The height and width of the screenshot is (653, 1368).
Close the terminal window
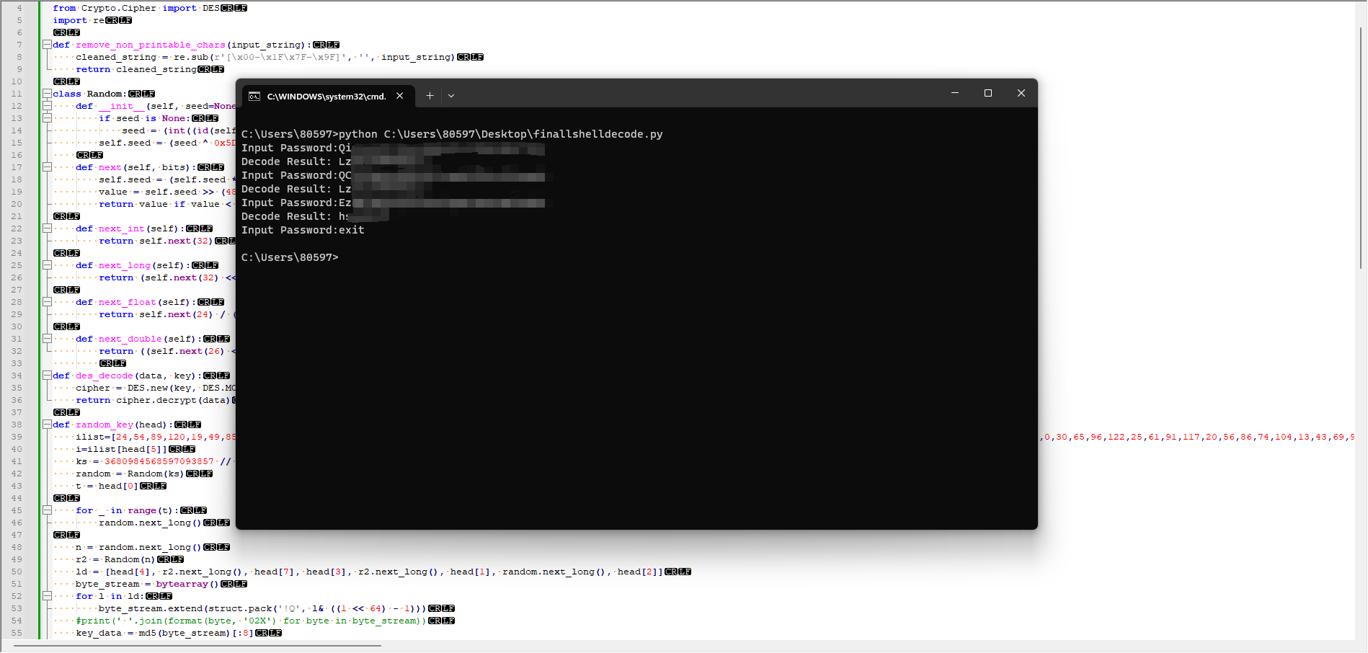coord(1021,93)
